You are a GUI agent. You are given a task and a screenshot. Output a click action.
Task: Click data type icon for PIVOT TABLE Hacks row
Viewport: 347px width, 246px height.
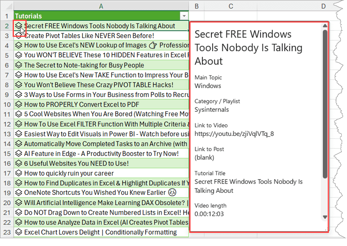pos(19,85)
